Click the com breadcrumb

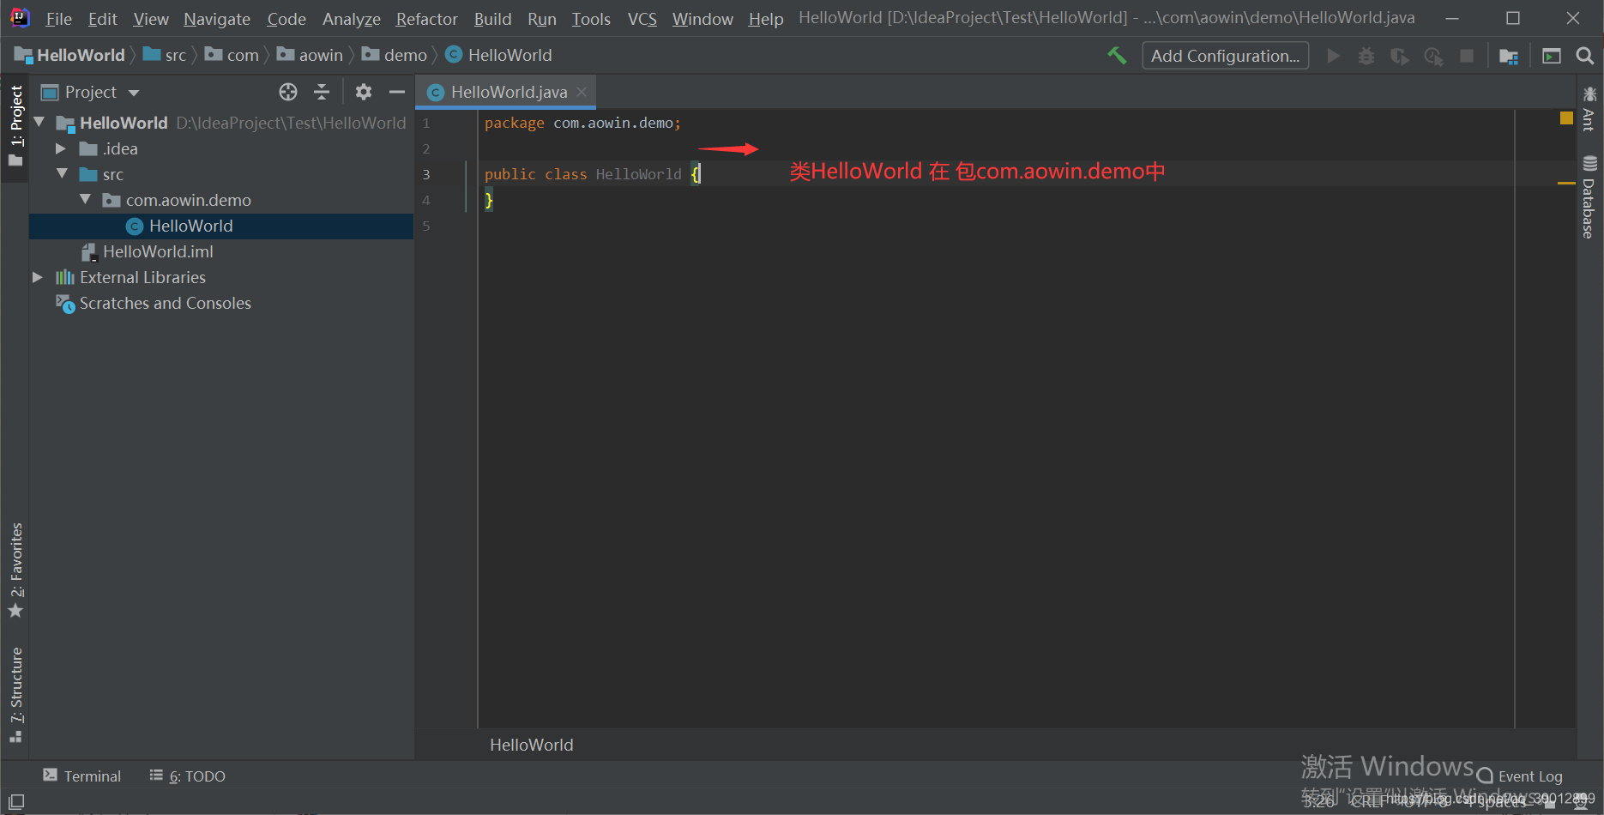pos(232,55)
